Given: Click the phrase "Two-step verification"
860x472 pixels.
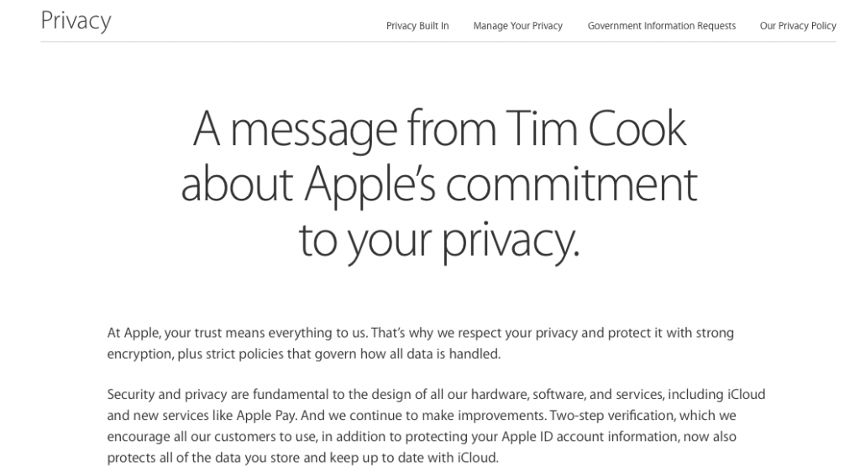Looking at the screenshot, I should click(x=612, y=416).
